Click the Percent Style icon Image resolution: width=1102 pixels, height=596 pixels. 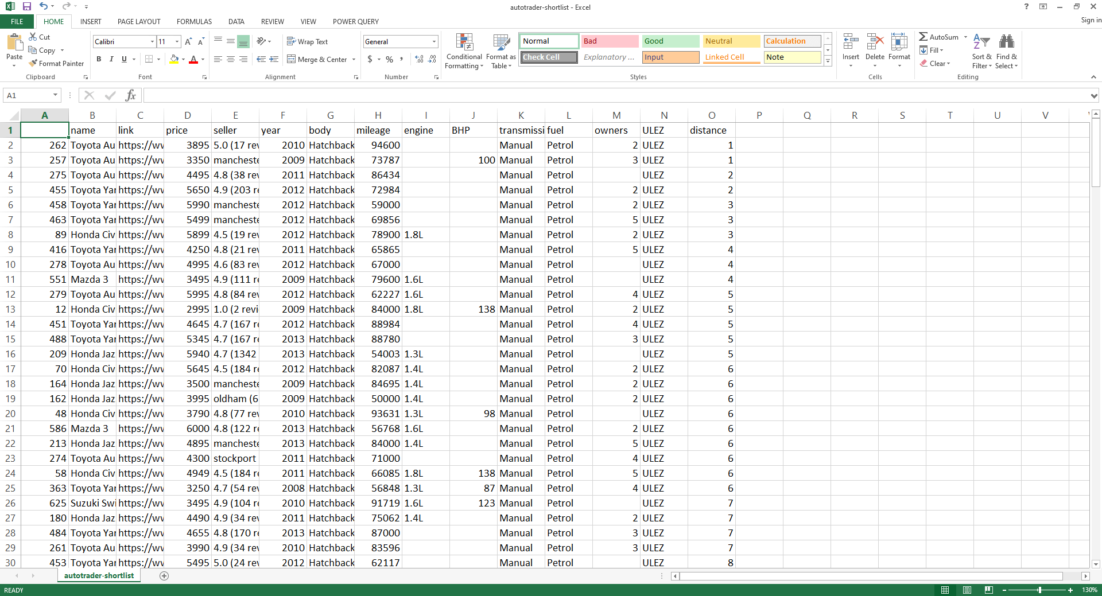point(389,59)
